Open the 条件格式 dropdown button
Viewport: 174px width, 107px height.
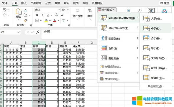point(107,10)
